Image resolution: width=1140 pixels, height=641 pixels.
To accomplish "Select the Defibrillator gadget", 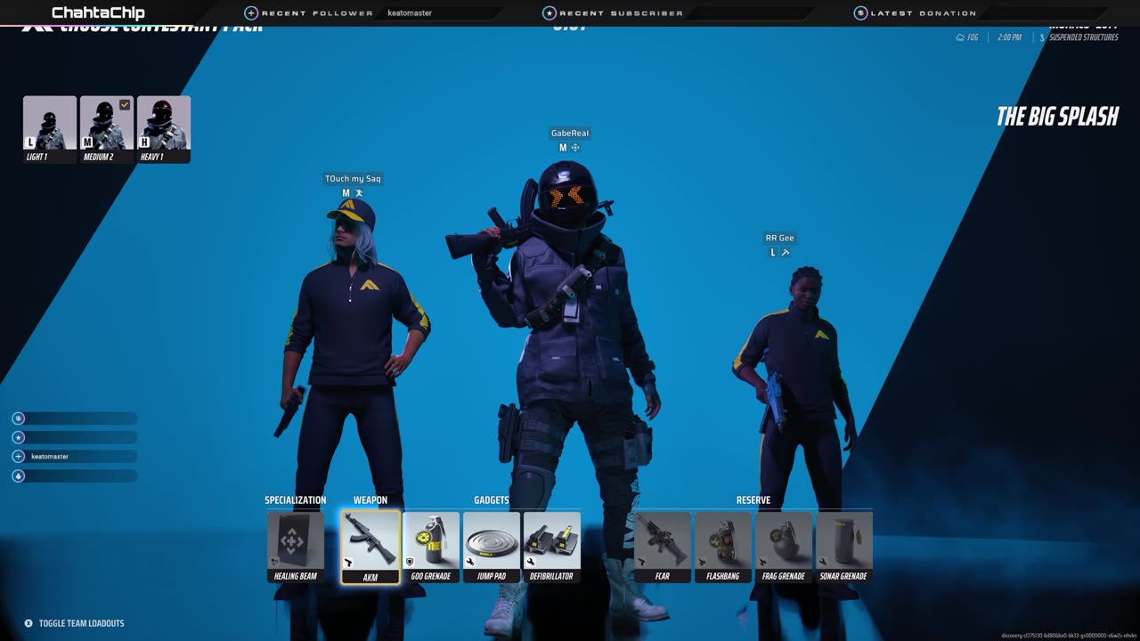I will coord(552,547).
